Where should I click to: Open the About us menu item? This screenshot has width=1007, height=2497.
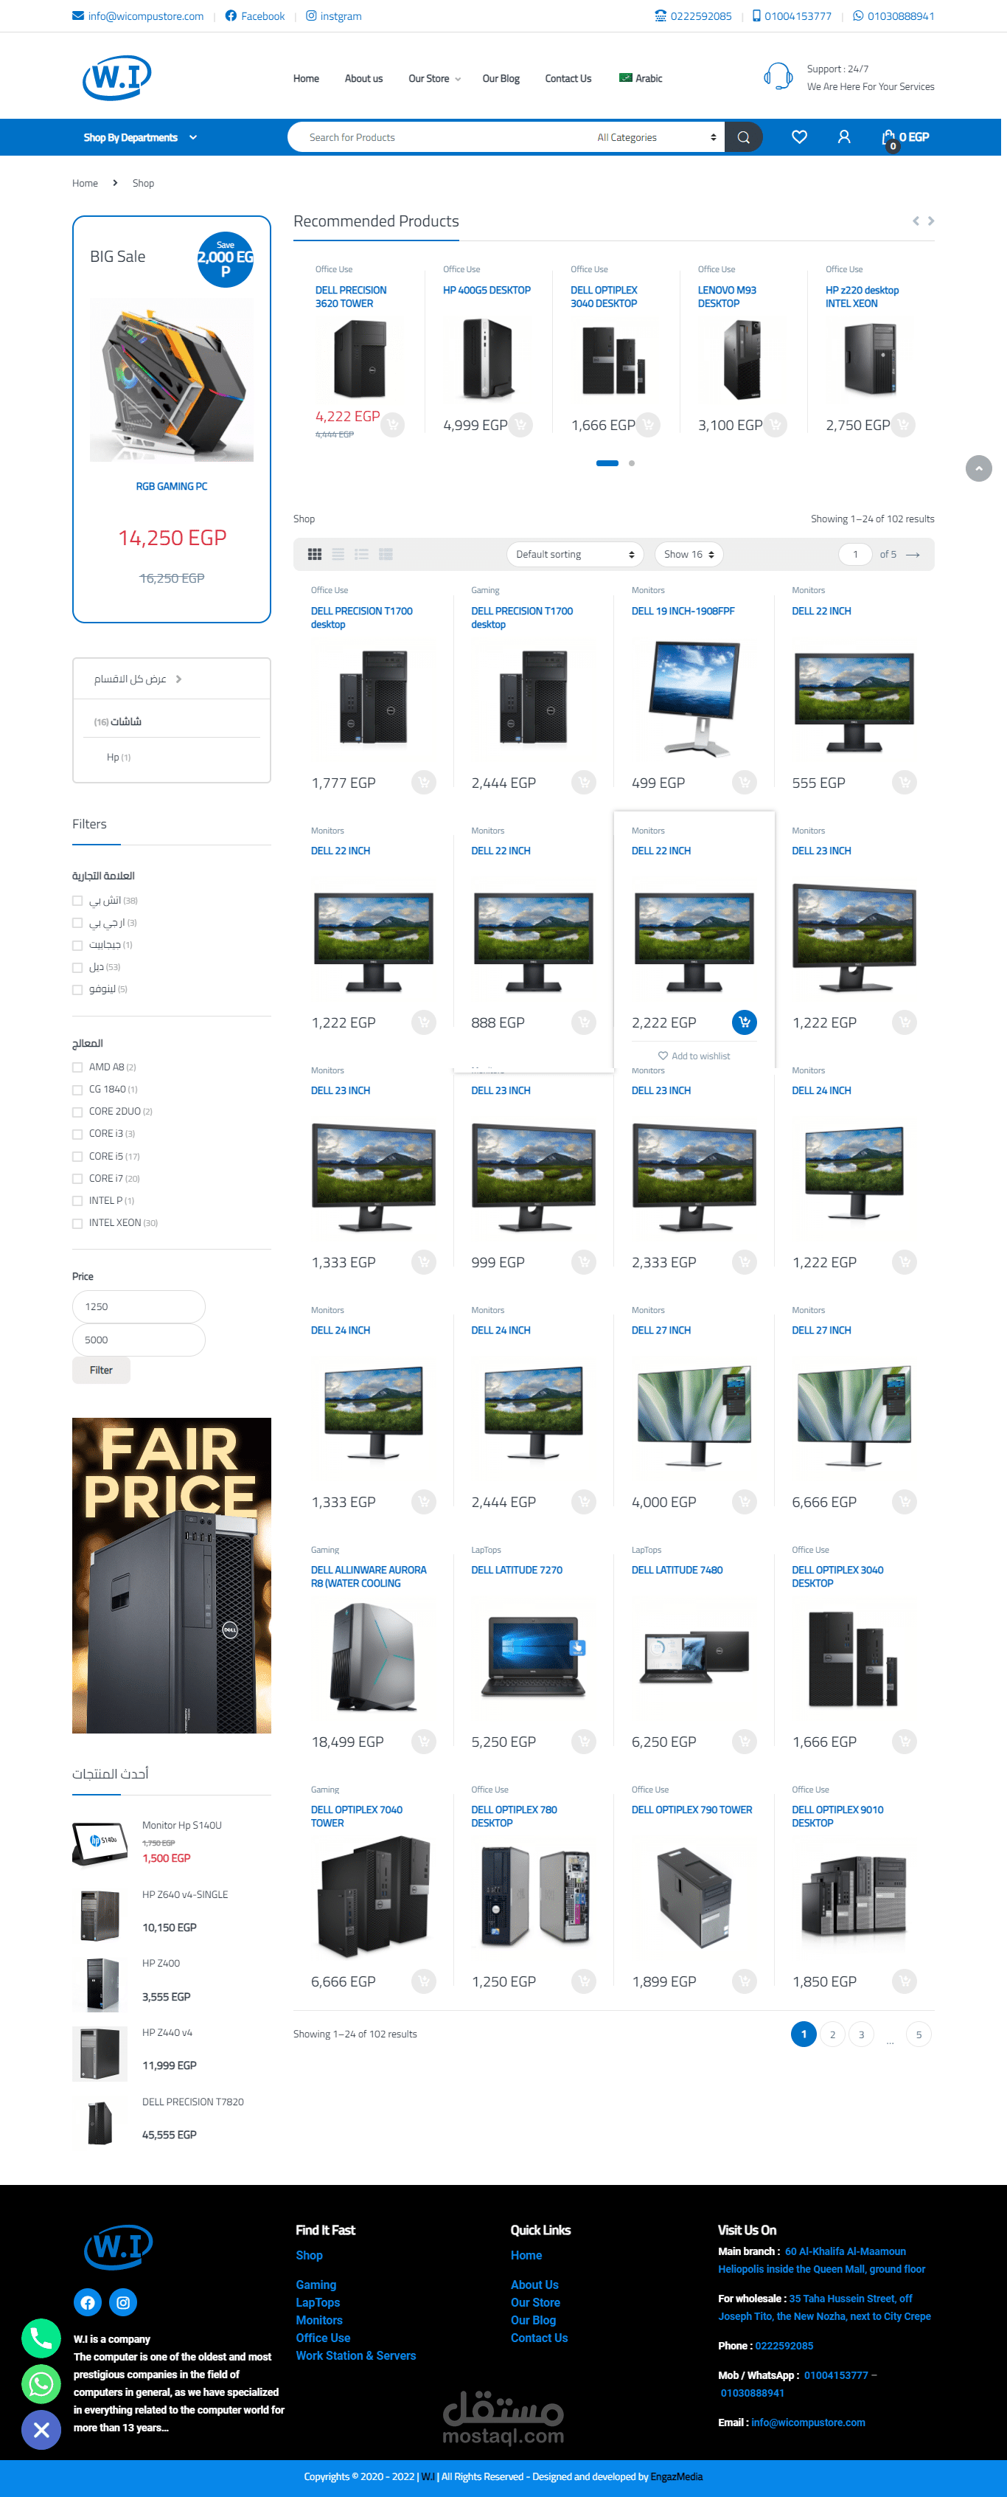(x=363, y=78)
